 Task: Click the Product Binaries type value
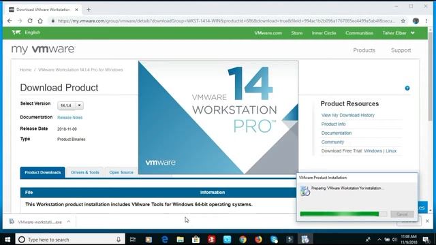coord(71,139)
